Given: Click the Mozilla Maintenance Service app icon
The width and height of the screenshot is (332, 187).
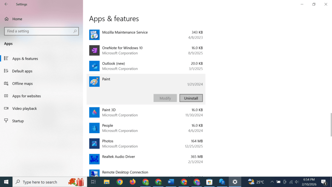Looking at the screenshot, I should pyautogui.click(x=94, y=35).
